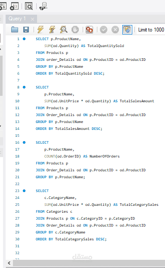Toggle the auto-commit mode button
The image size is (165, 268).
coord(127,30)
